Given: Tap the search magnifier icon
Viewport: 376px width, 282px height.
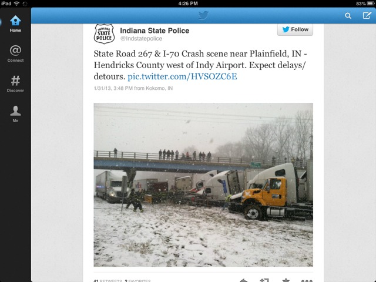Looking at the screenshot, I should pos(348,16).
